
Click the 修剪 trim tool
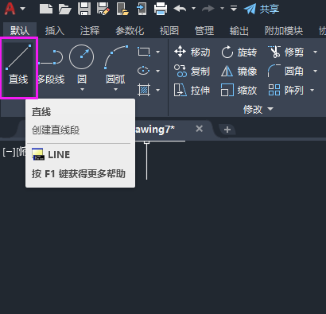pyautogui.click(x=285, y=52)
